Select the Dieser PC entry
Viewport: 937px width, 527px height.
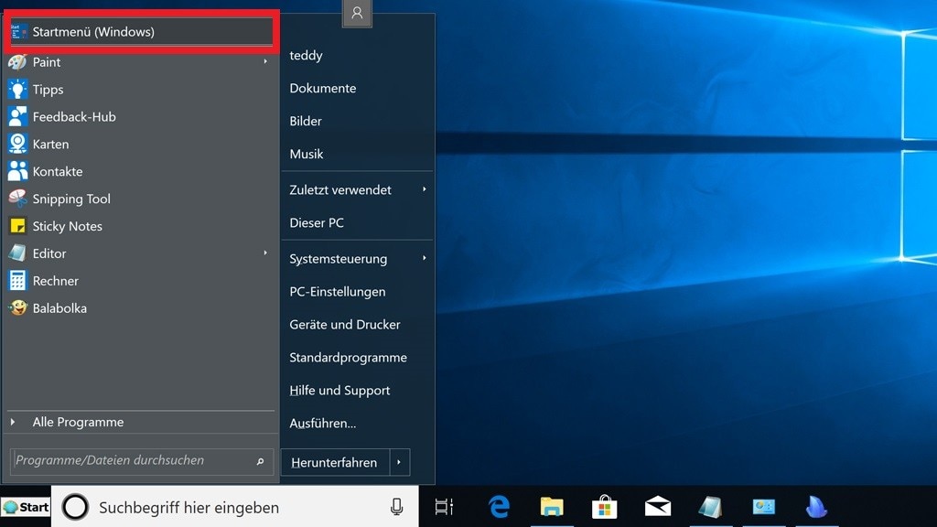click(317, 222)
